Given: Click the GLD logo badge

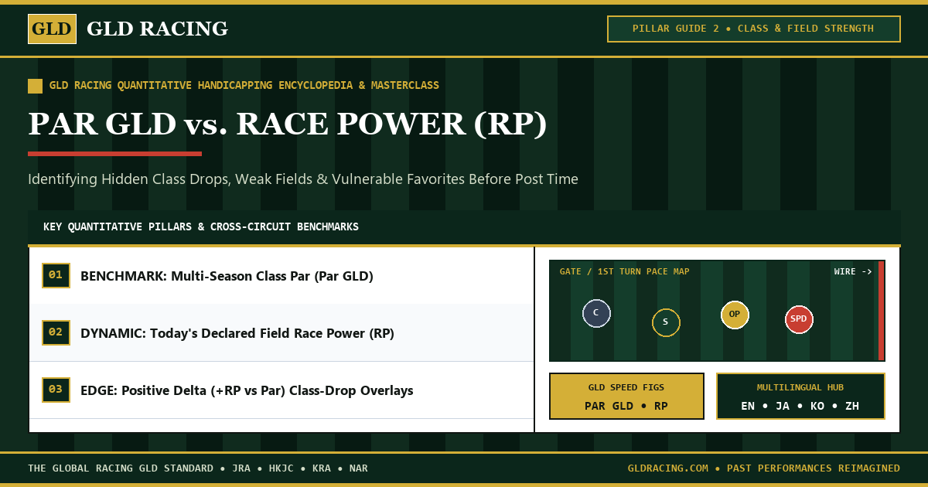Looking at the screenshot, I should point(52,29).
